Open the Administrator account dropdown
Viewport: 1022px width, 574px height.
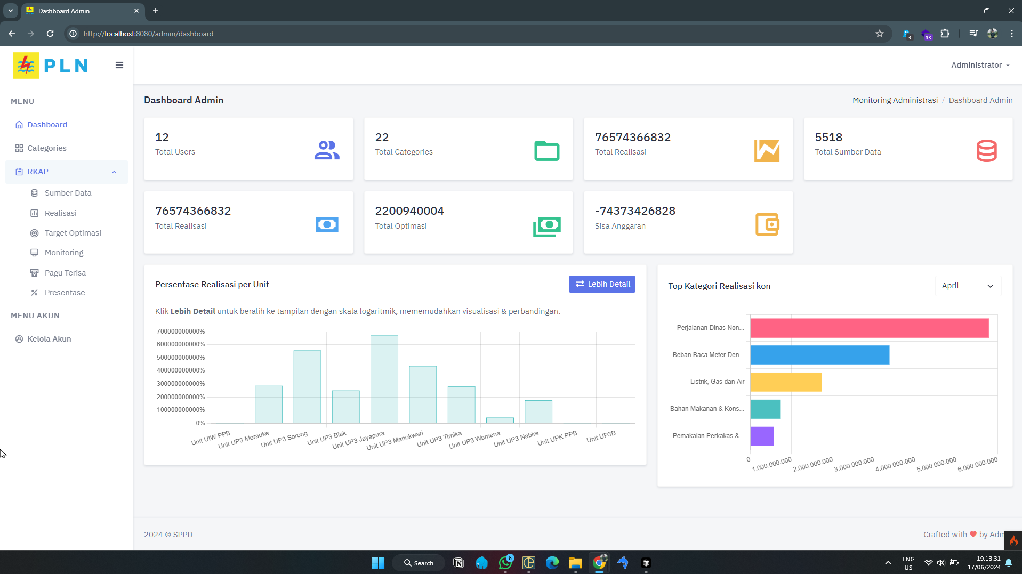pyautogui.click(x=980, y=65)
